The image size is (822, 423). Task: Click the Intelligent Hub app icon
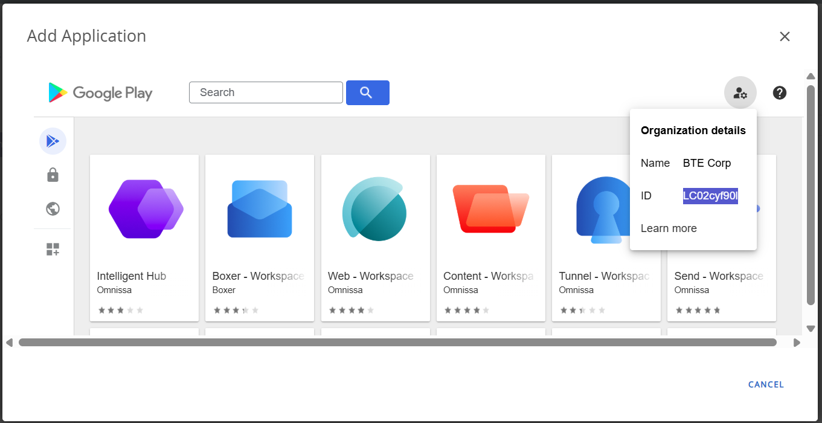coord(146,209)
